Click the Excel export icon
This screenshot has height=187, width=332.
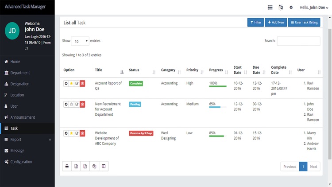76,166
